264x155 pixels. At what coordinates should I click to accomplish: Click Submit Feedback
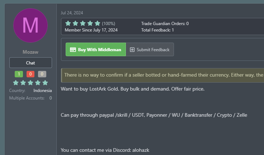[150, 49]
